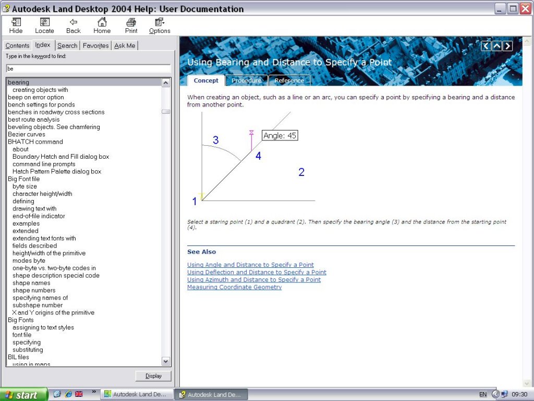
Task: Click the keyword input field
Action: 88,68
